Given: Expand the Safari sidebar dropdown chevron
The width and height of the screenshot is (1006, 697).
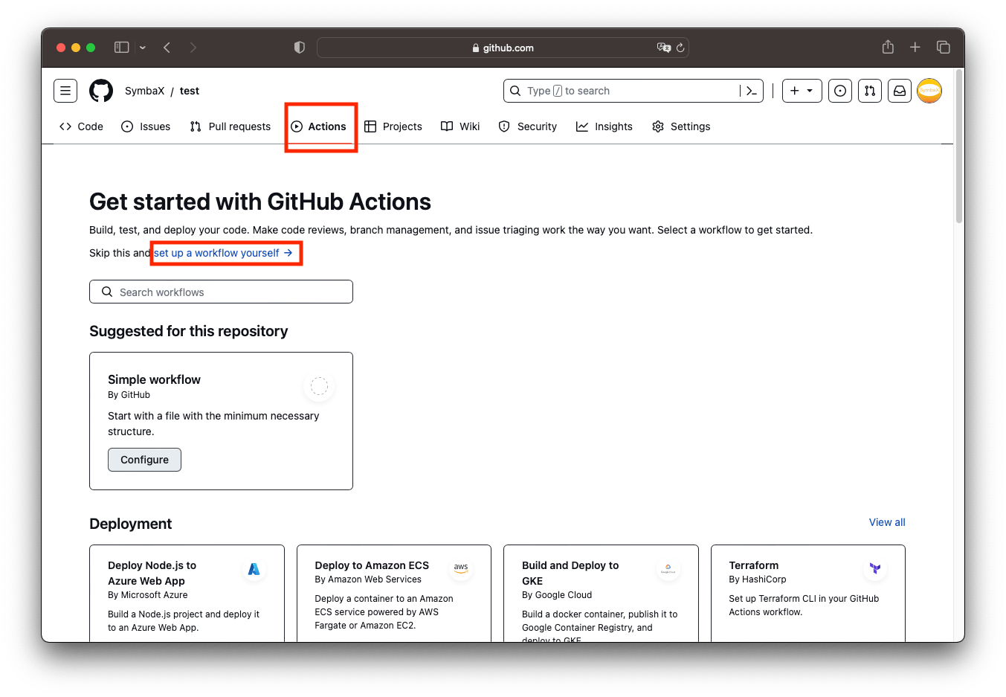Looking at the screenshot, I should click(x=143, y=48).
